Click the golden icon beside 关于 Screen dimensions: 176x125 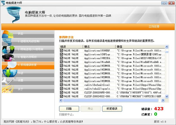pyautogui.click(x=8, y=89)
